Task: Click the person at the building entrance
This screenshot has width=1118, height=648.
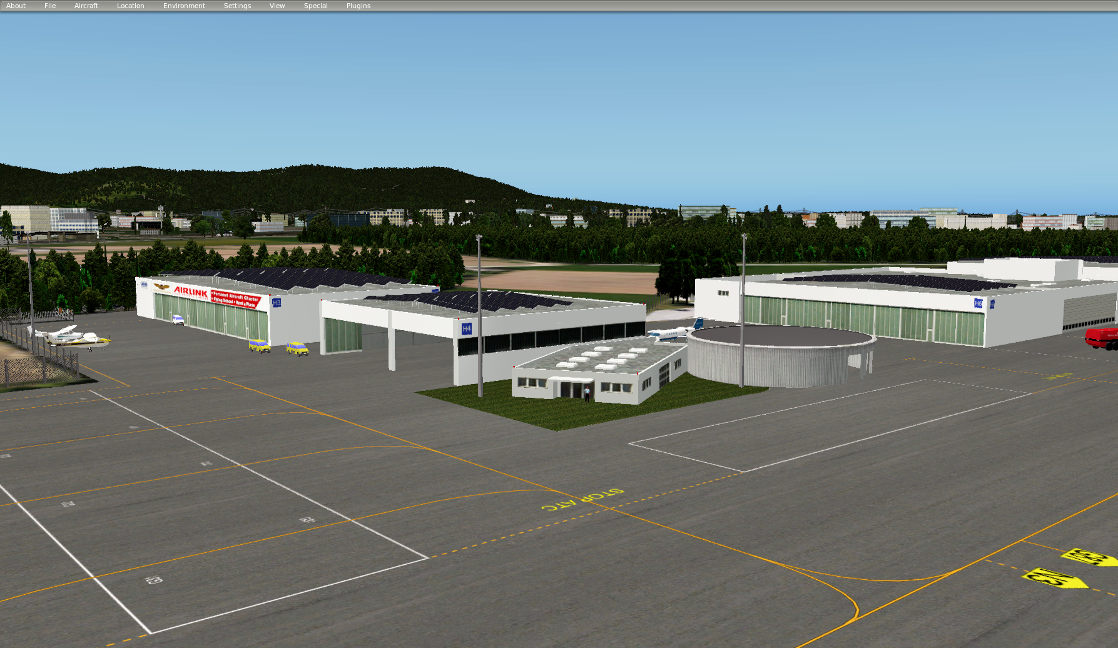Action: tap(587, 393)
